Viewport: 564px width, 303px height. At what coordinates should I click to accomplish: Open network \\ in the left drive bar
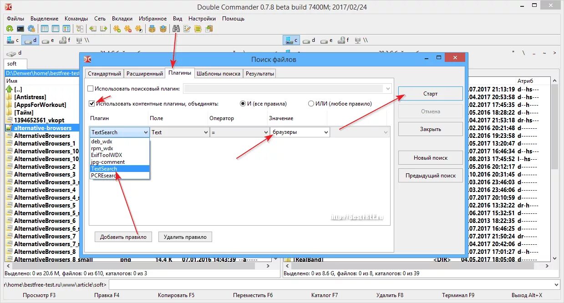[82, 40]
